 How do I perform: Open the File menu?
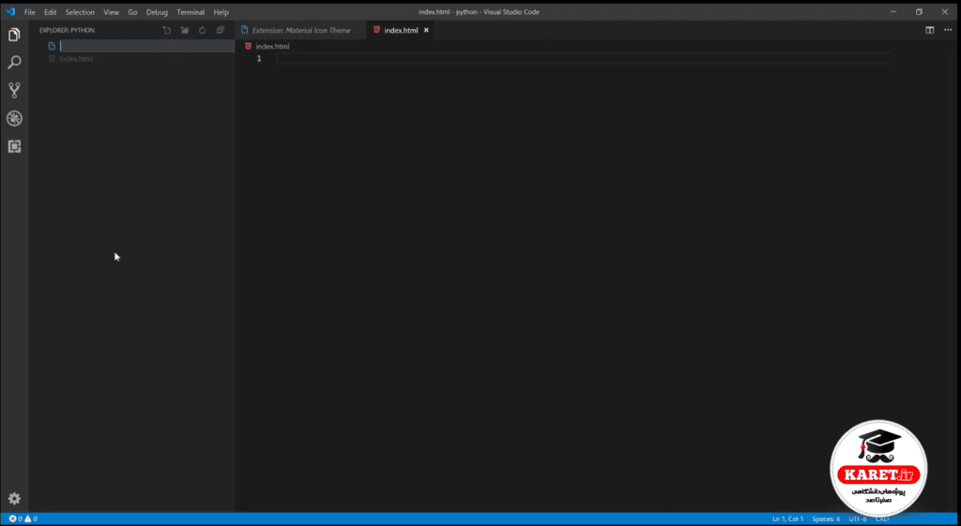point(29,12)
